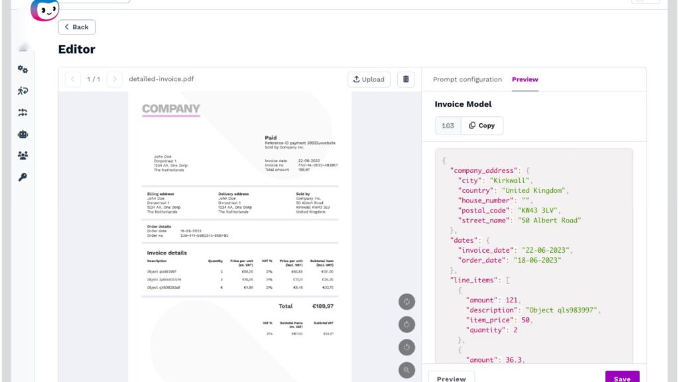Click the Invoice Model heading
The height and width of the screenshot is (382, 679).
[x=463, y=104]
